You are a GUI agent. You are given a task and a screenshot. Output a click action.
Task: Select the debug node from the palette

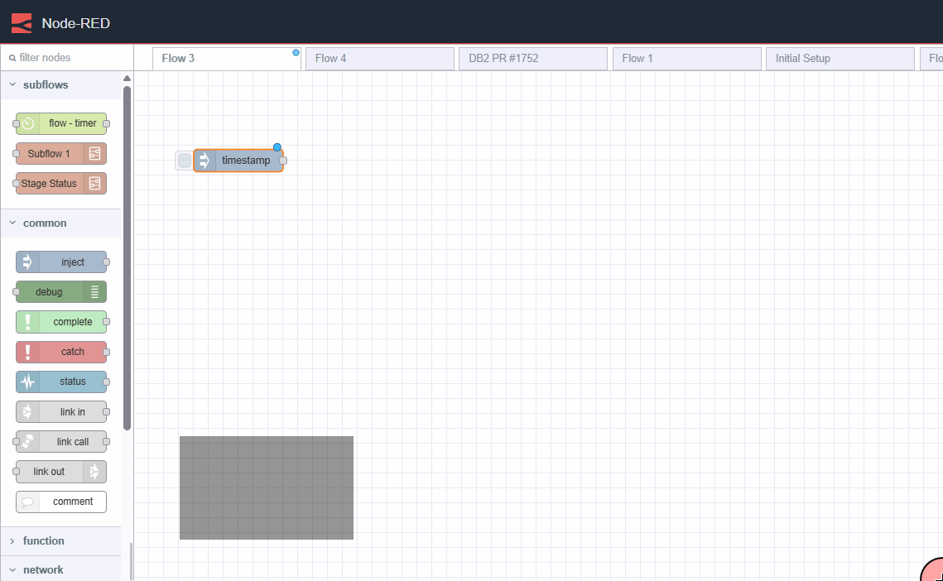60,291
